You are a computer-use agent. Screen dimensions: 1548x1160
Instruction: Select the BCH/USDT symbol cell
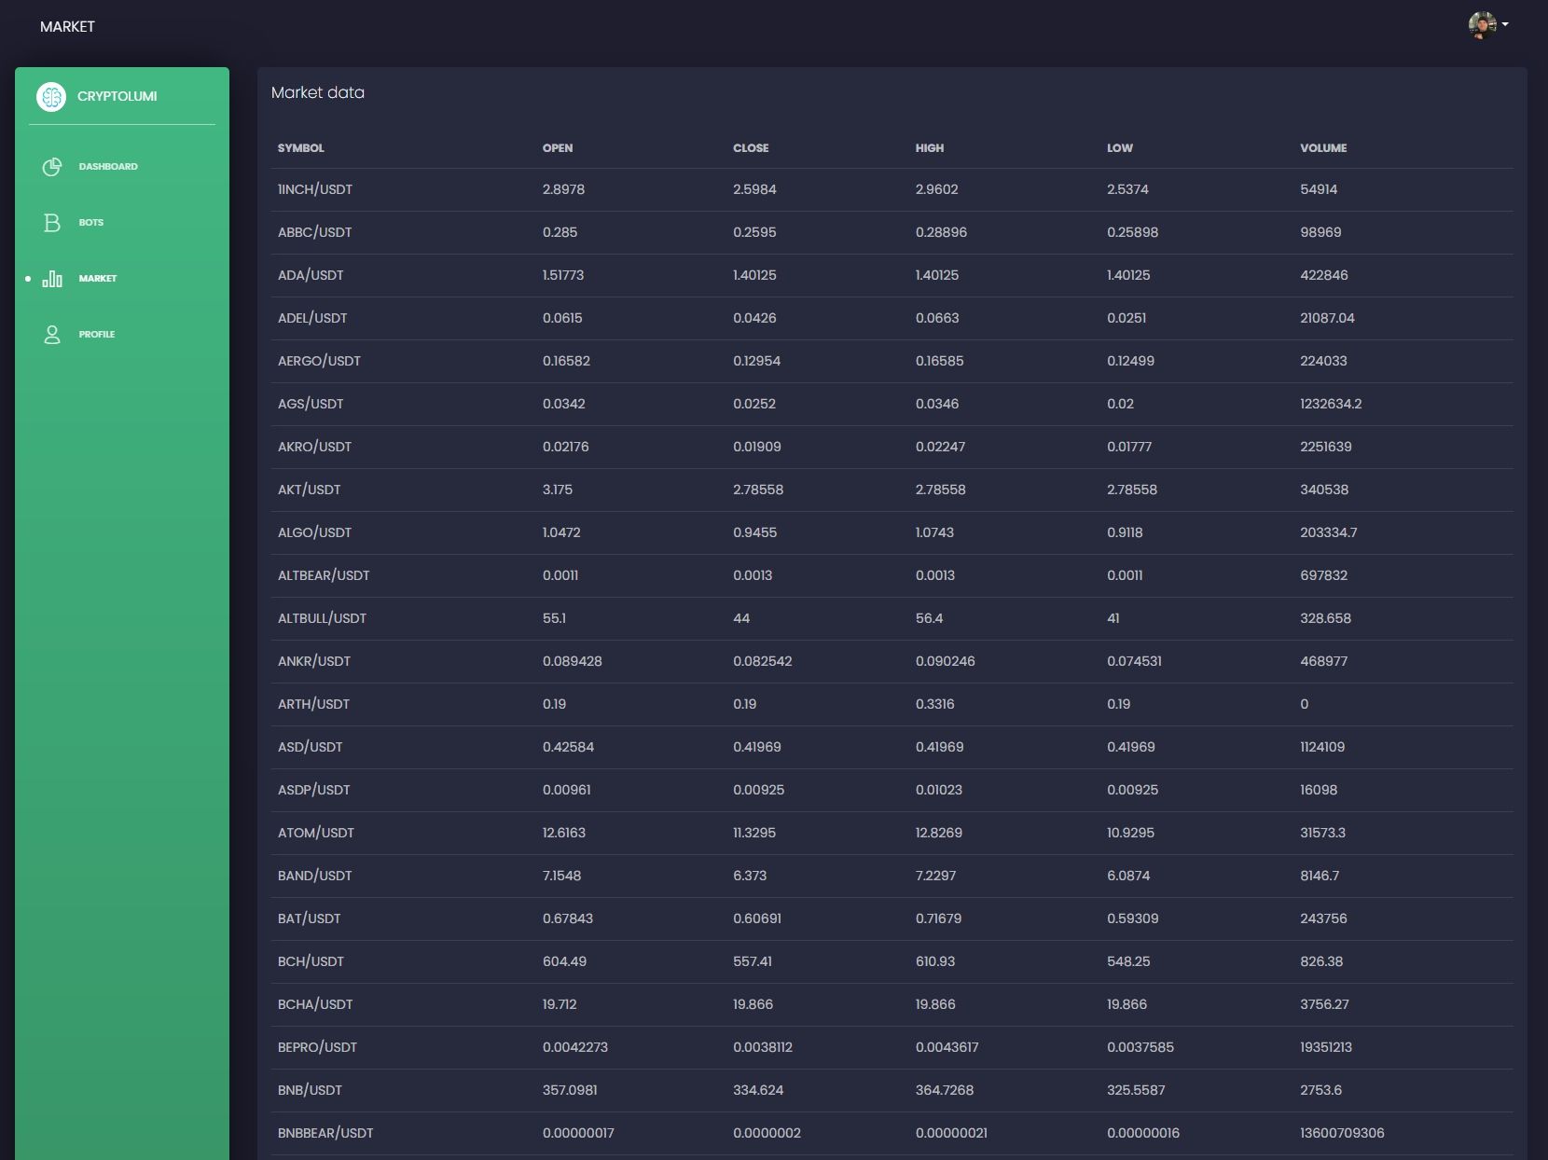coord(311,961)
